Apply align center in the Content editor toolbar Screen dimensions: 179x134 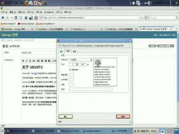[42, 61]
